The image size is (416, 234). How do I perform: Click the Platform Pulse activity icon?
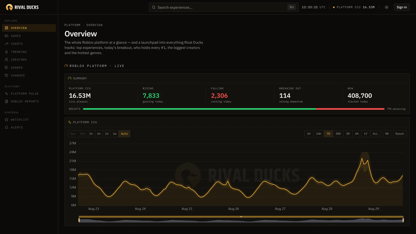click(x=6, y=94)
